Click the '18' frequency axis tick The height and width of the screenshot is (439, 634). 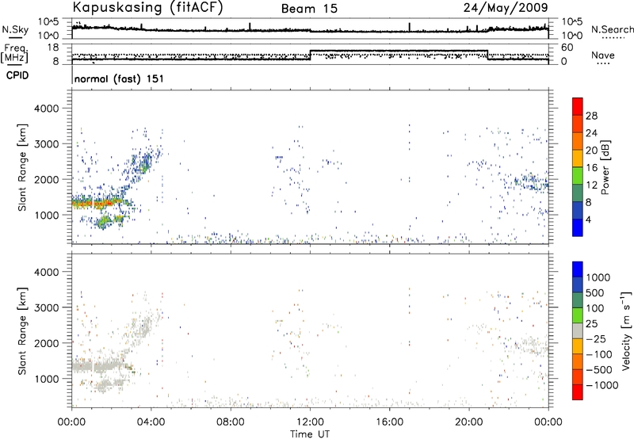tap(52, 48)
